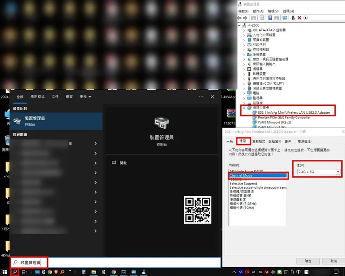Screen dimensions: 345x276
Task: Switch to the 電源管理 tab
Action: point(304,141)
